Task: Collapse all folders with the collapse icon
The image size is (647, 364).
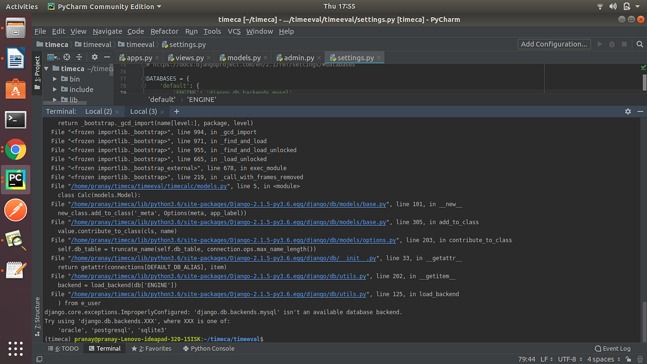Action: (x=79, y=57)
